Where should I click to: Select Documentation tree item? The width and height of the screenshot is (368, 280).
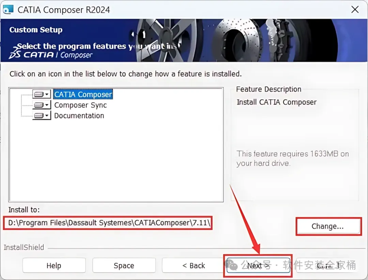point(79,116)
